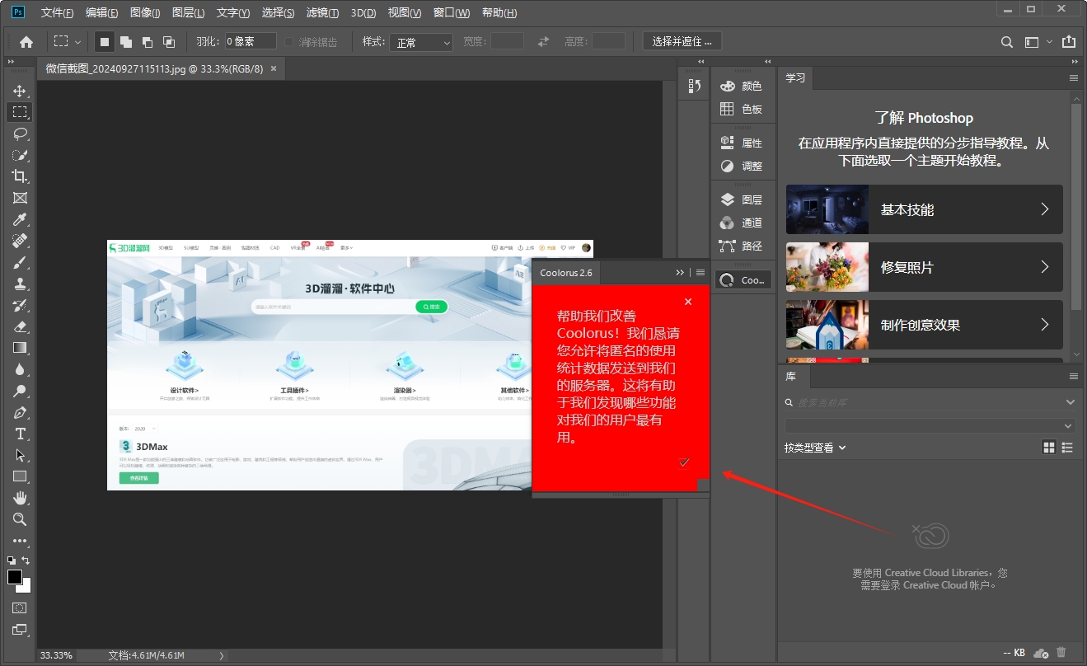Viewport: 1087px width, 666px height.
Task: Open the 图层(L) menu
Action: (x=189, y=12)
